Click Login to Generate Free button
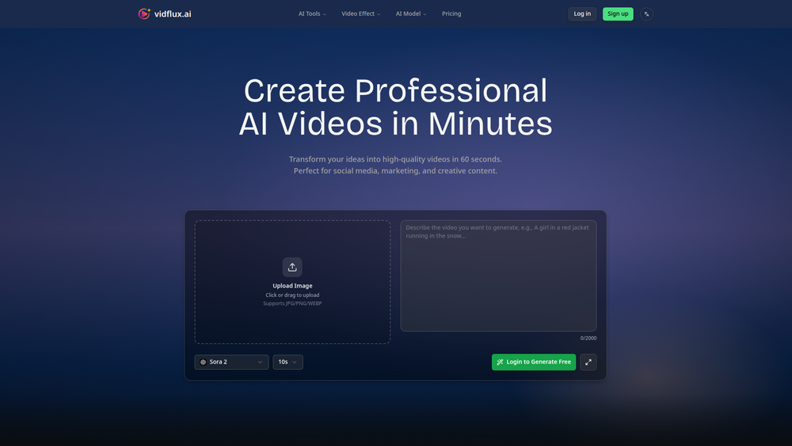The width and height of the screenshot is (792, 446). (533, 362)
